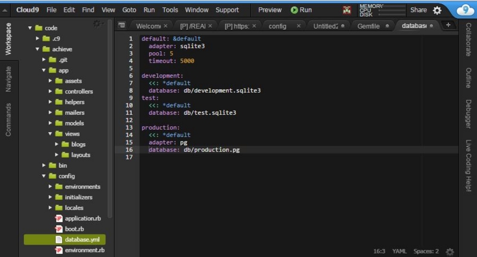
Task: Open the File menu
Action: 51,10
